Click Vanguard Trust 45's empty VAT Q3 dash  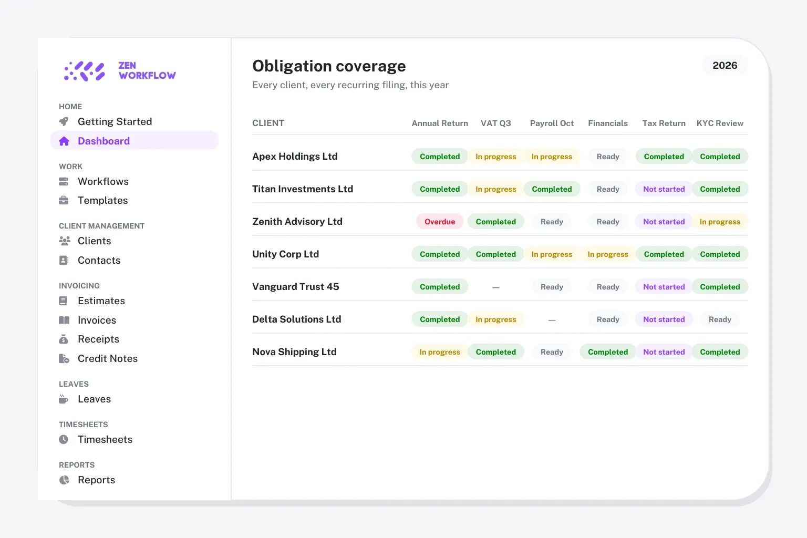[496, 287]
